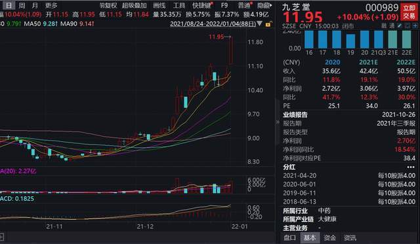The image size is (420, 244).
Task: Click the MA90 indicator label
Action: (x=69, y=24)
